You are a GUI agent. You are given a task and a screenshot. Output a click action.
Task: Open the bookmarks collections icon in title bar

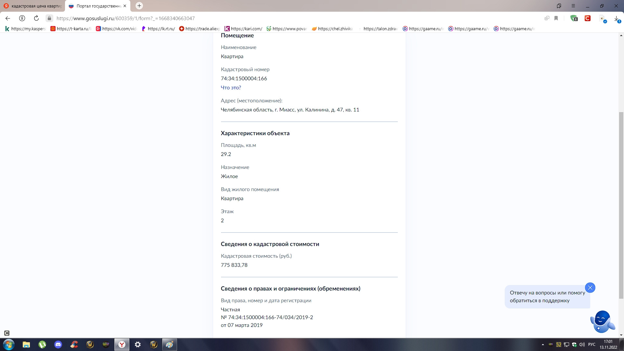click(x=559, y=6)
